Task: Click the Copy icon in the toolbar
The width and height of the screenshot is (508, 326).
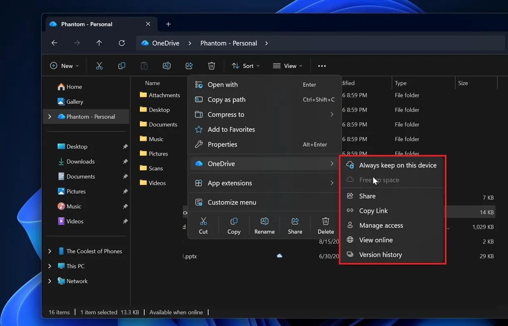Action: [x=121, y=66]
